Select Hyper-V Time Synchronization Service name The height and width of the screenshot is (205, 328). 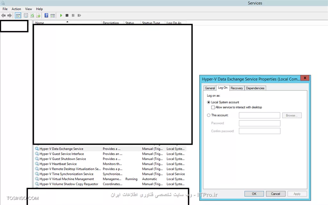[66, 174]
